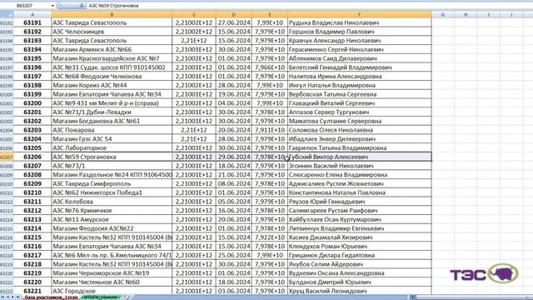Select column E header

(270, 14)
